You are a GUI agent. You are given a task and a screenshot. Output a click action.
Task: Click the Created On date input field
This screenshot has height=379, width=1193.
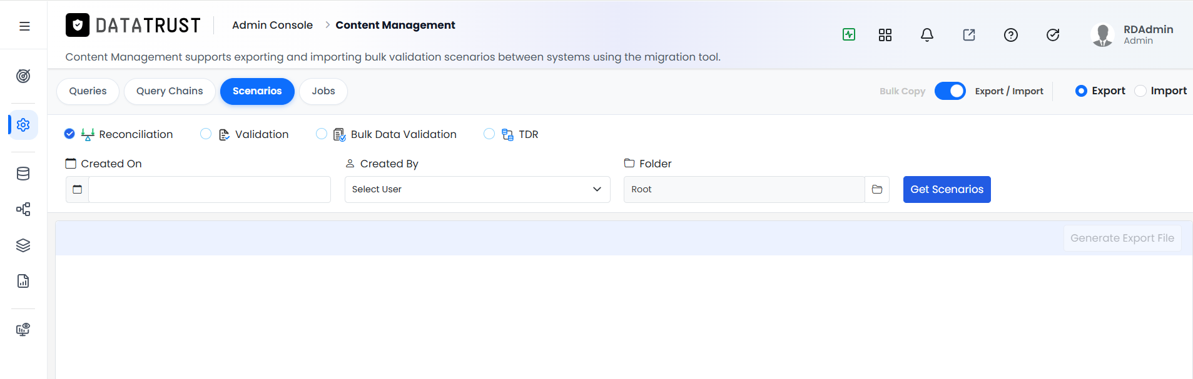point(210,189)
